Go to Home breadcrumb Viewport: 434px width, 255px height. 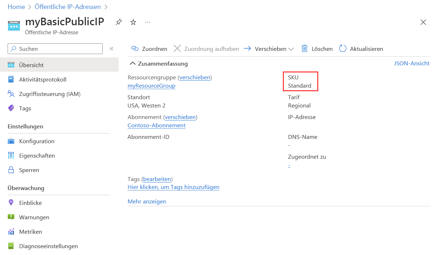16,7
